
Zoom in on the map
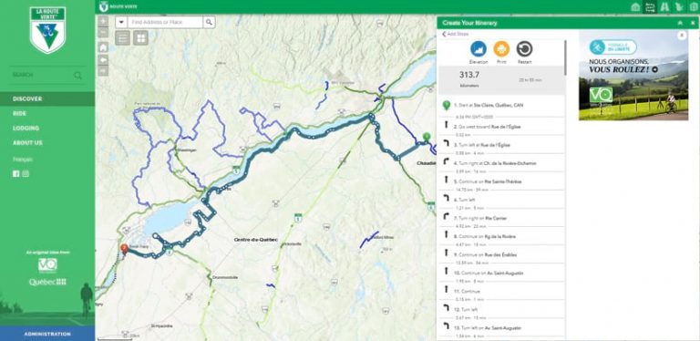point(103,21)
